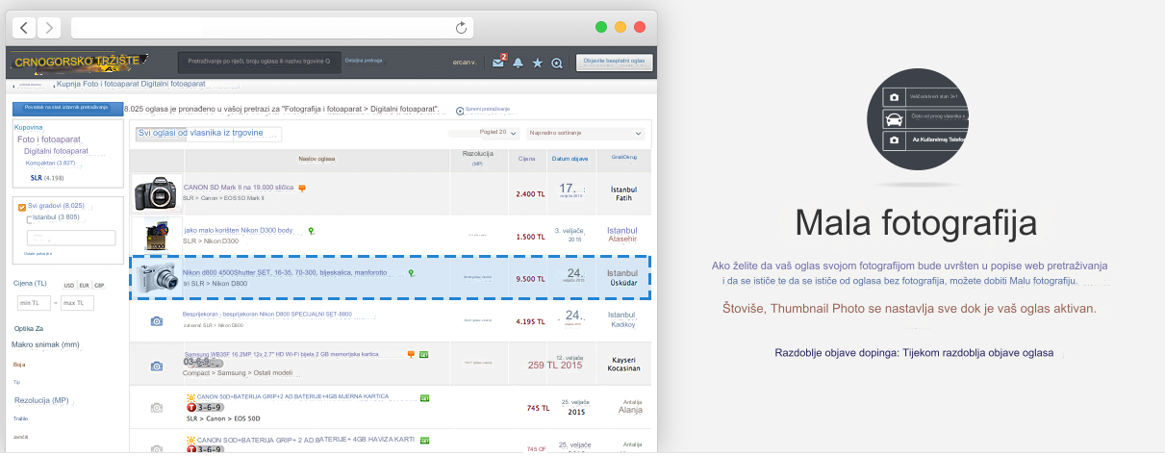1165x456 pixels.
Task: Open 'SLR (4.198)' category link
Action: click(47, 178)
